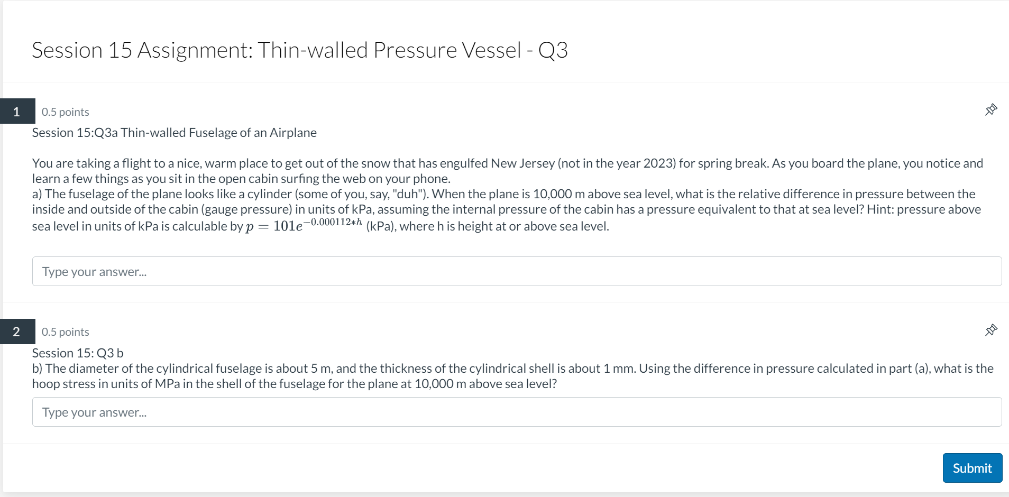
Task: Submit the Thin-walled Pressure Vessel quiz
Action: pyautogui.click(x=972, y=467)
